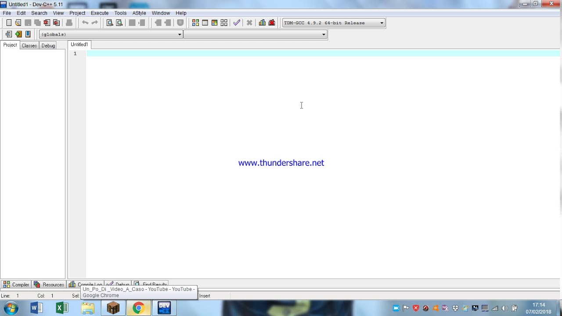This screenshot has width=562, height=316.
Task: Click the Rebuild All toolbar icon
Action: coord(224,23)
